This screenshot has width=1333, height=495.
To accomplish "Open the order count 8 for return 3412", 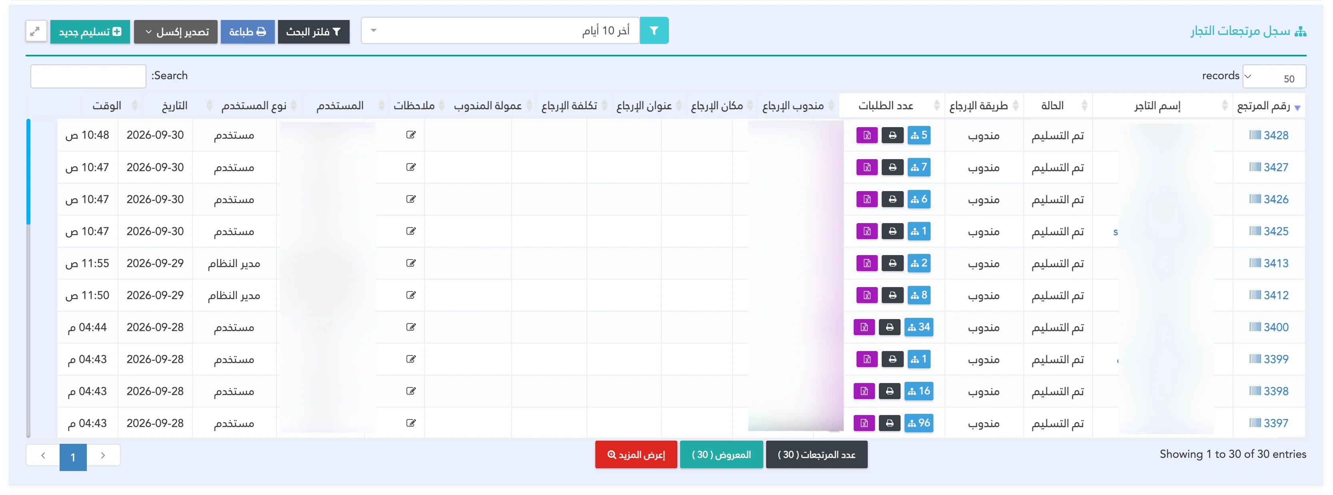I will pyautogui.click(x=919, y=295).
